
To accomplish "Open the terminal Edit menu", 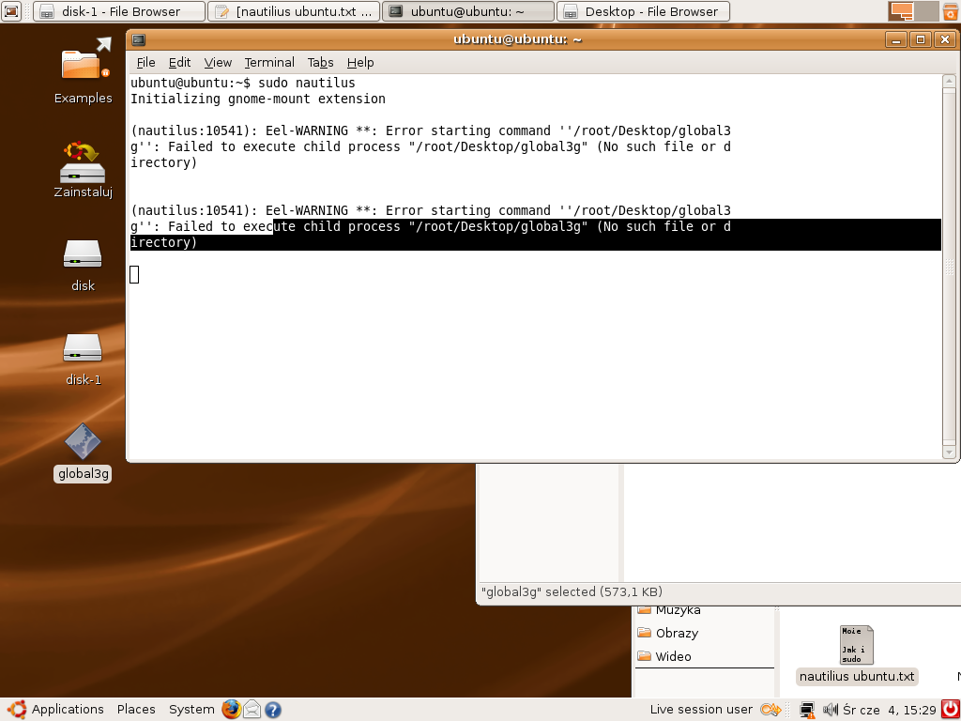I will coord(179,63).
